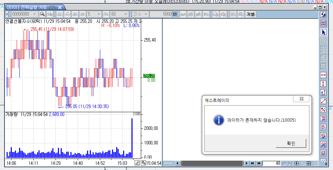Click the bar count field showing 48
This screenshot has height=170, width=333.
pos(272,163)
